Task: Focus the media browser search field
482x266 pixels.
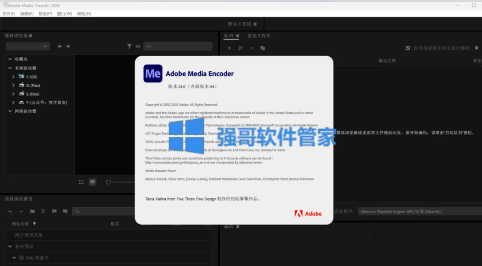Action: 178,46
